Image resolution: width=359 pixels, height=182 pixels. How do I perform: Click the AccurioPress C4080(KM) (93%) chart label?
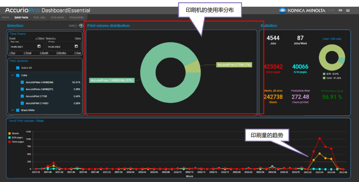112,80
